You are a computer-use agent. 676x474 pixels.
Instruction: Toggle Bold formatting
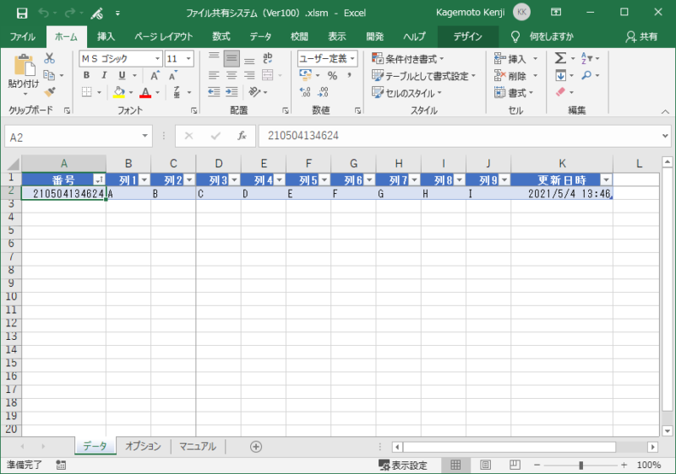coord(86,75)
